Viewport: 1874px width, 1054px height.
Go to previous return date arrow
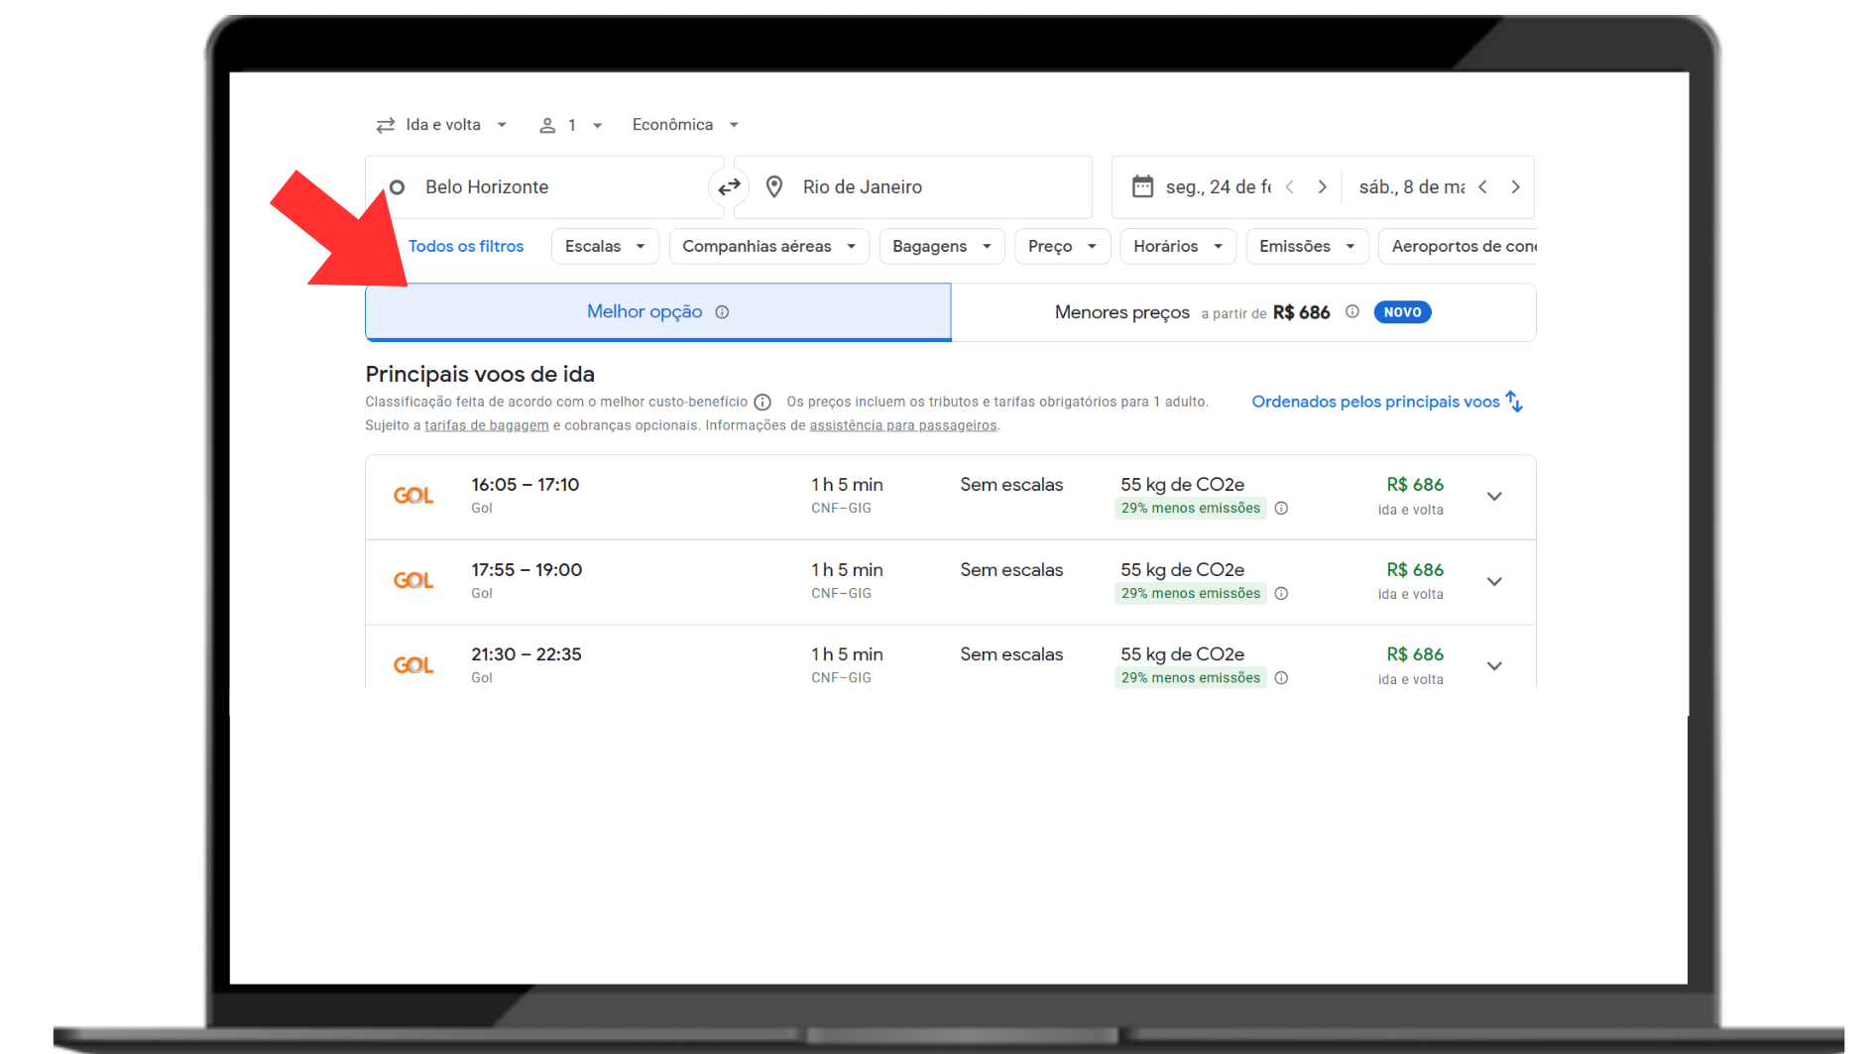point(1483,187)
